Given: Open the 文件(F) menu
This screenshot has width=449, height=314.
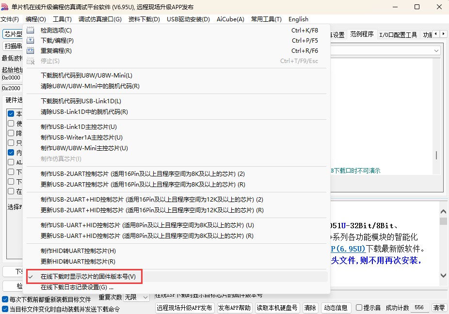Looking at the screenshot, I should pyautogui.click(x=10, y=19).
